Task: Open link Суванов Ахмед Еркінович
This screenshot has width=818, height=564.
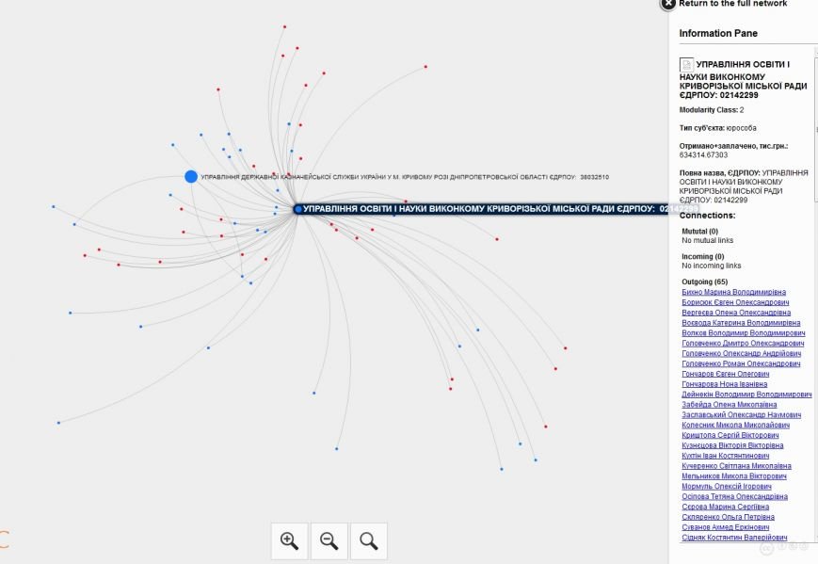Action: click(725, 527)
